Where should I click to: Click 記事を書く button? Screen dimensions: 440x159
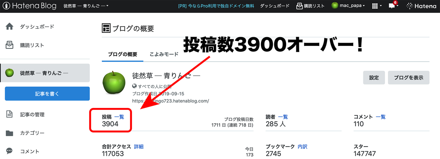[47, 94]
